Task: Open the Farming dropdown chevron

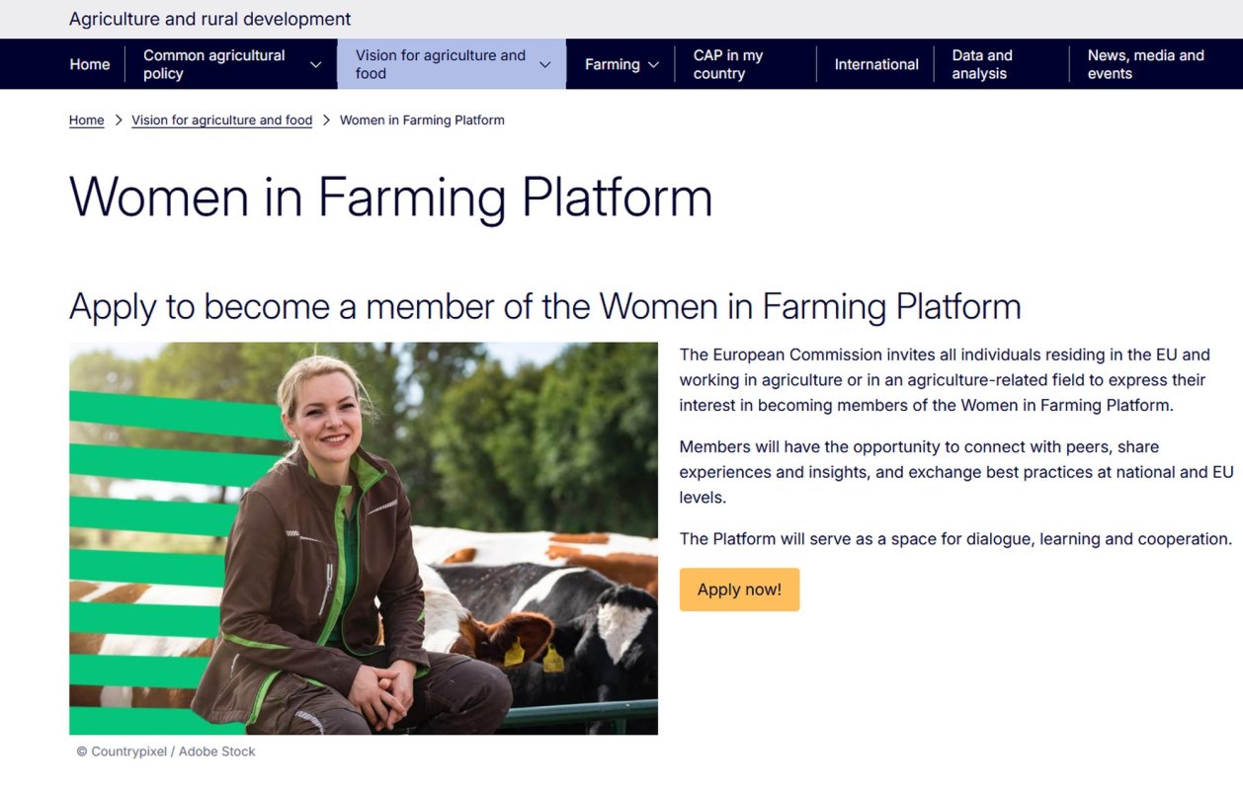Action: [654, 64]
